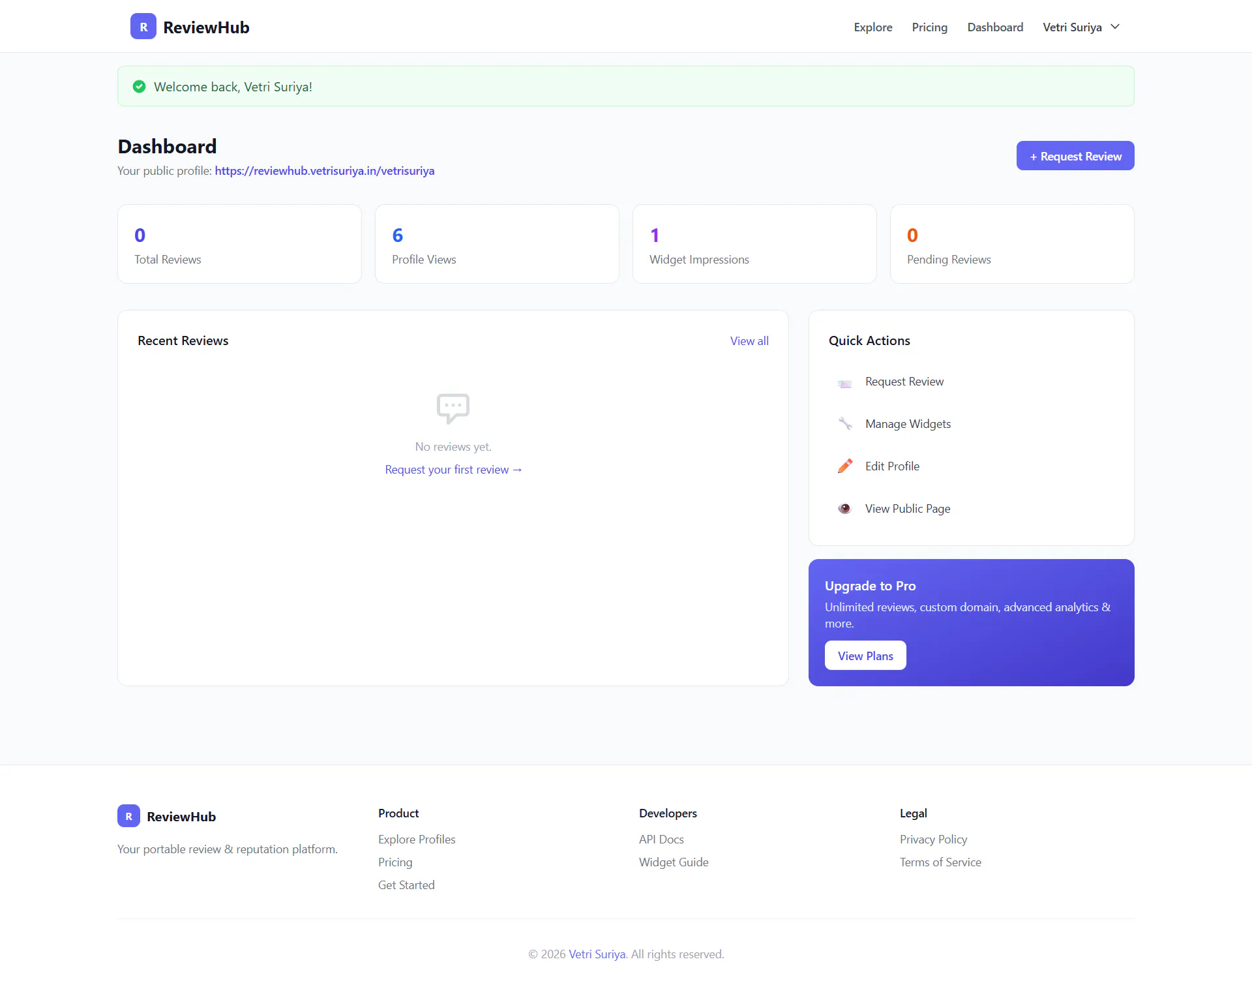Click the footer ReviewHub brand name
Screen dimensions: 1252x1000
coord(181,817)
